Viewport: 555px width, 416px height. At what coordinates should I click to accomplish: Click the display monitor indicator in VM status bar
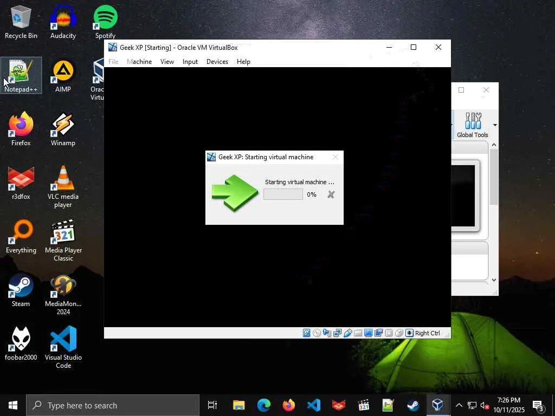[368, 333]
